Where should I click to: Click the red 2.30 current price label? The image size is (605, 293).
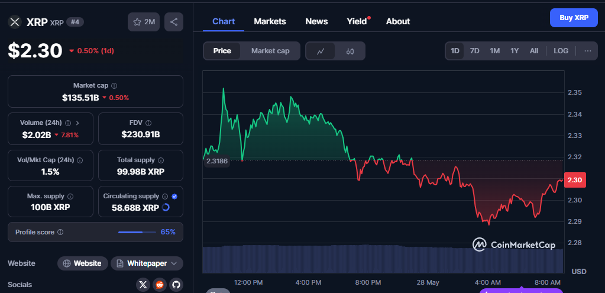pyautogui.click(x=575, y=180)
